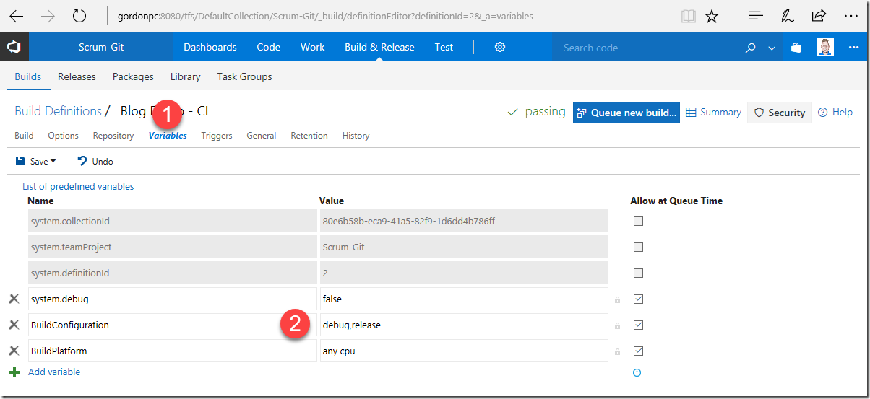
Task: Click the browser Forward arrow
Action: point(48,16)
